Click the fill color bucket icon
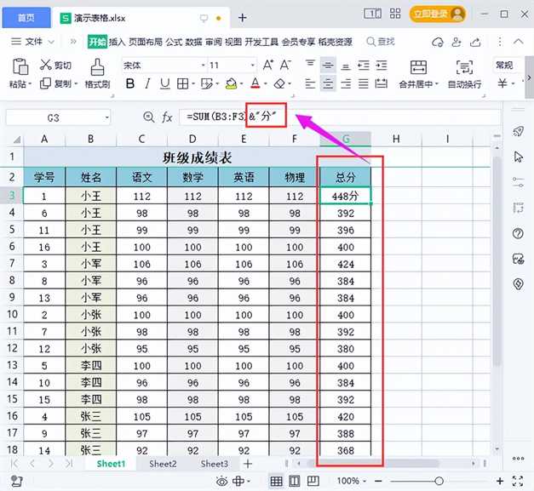Viewport: 534px width, 491px height. [230, 83]
